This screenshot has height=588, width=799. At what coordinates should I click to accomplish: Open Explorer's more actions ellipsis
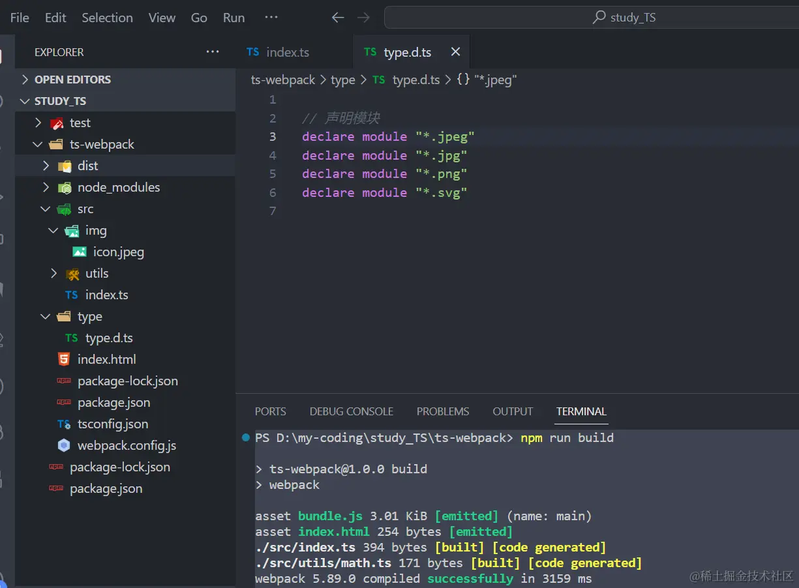(x=213, y=51)
